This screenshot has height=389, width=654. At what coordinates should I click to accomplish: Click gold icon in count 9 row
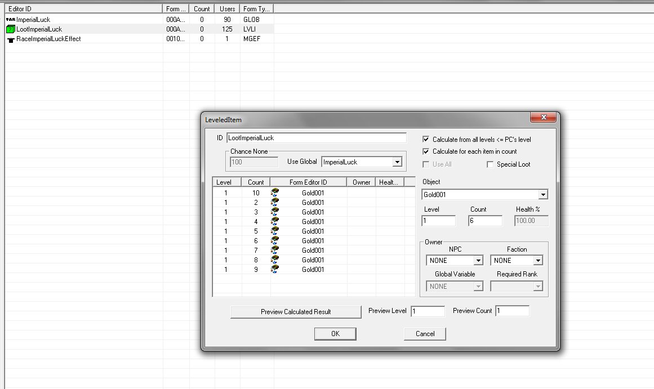click(x=274, y=269)
